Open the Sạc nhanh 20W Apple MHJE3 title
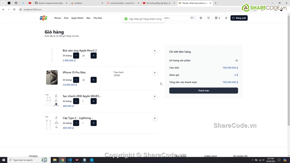The height and width of the screenshot is (163, 290). click(x=82, y=96)
